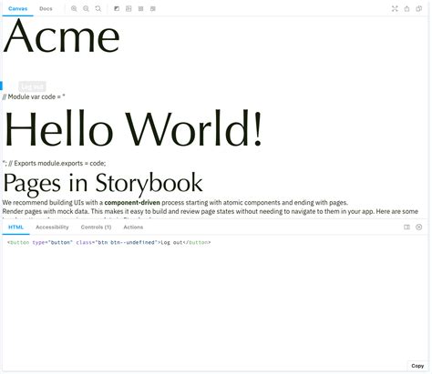Hide the addons panel
The height and width of the screenshot is (374, 432).
pos(419,227)
